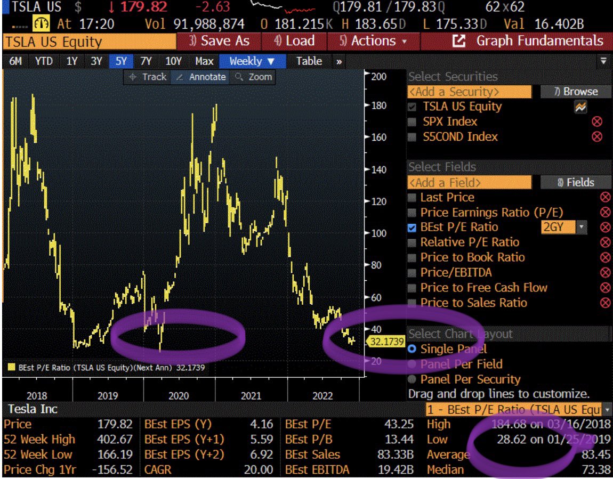This screenshot has height=479, width=613.
Task: Click the Graph Fundamentals button
Action: 517,40
